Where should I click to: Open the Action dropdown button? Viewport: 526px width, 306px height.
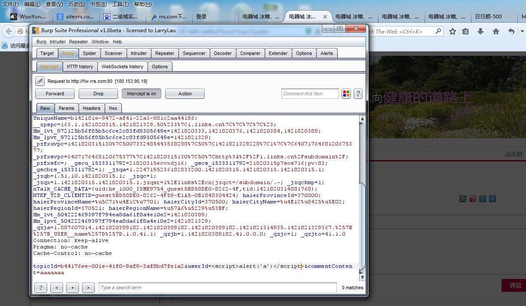[x=185, y=94]
